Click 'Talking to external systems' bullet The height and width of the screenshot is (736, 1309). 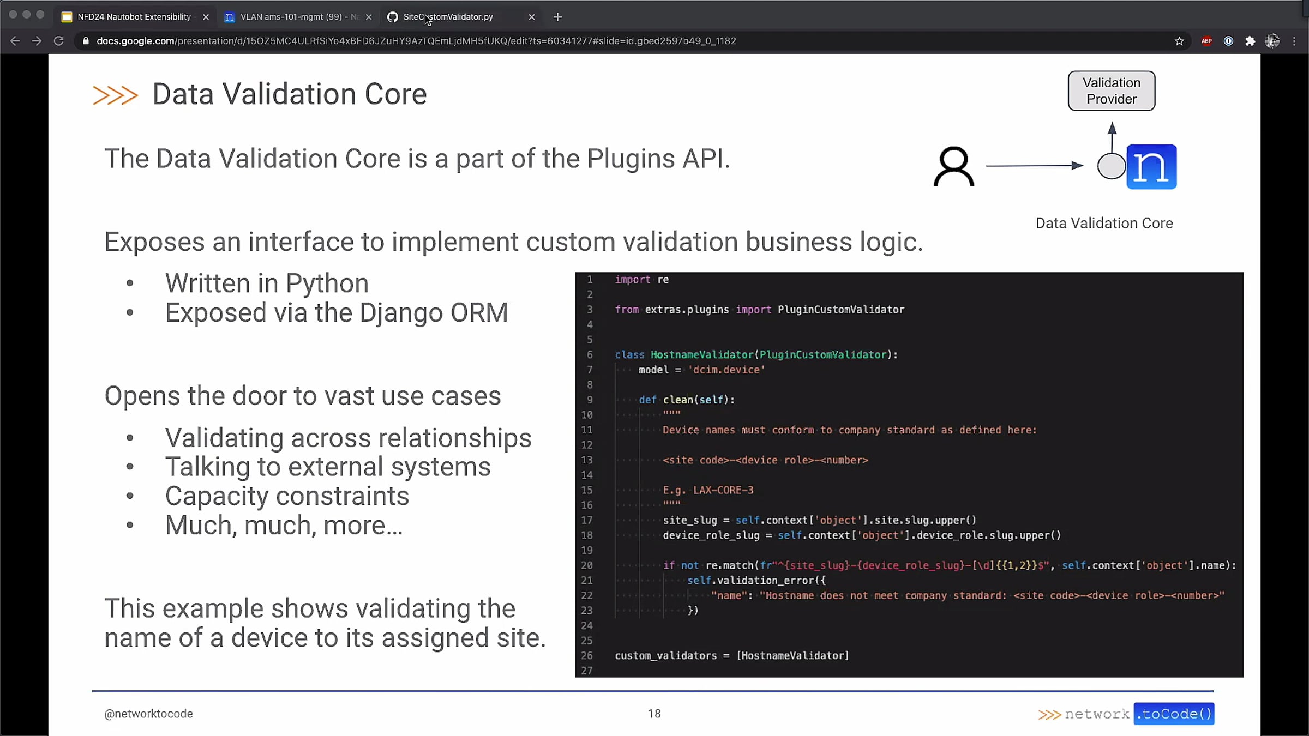[x=328, y=467]
